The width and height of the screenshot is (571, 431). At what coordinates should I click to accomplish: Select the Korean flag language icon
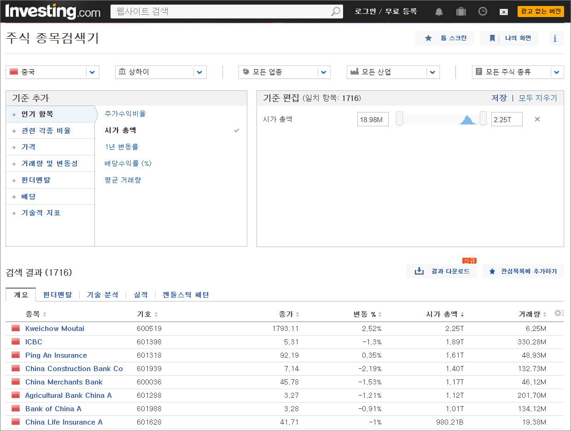(x=504, y=12)
